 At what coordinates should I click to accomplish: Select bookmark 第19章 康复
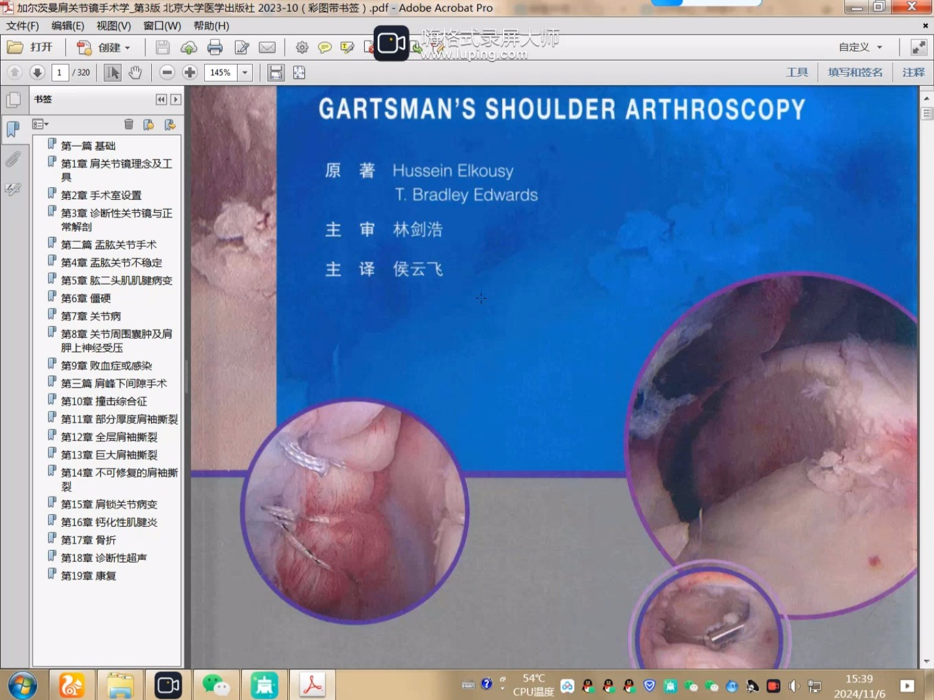[x=89, y=576]
